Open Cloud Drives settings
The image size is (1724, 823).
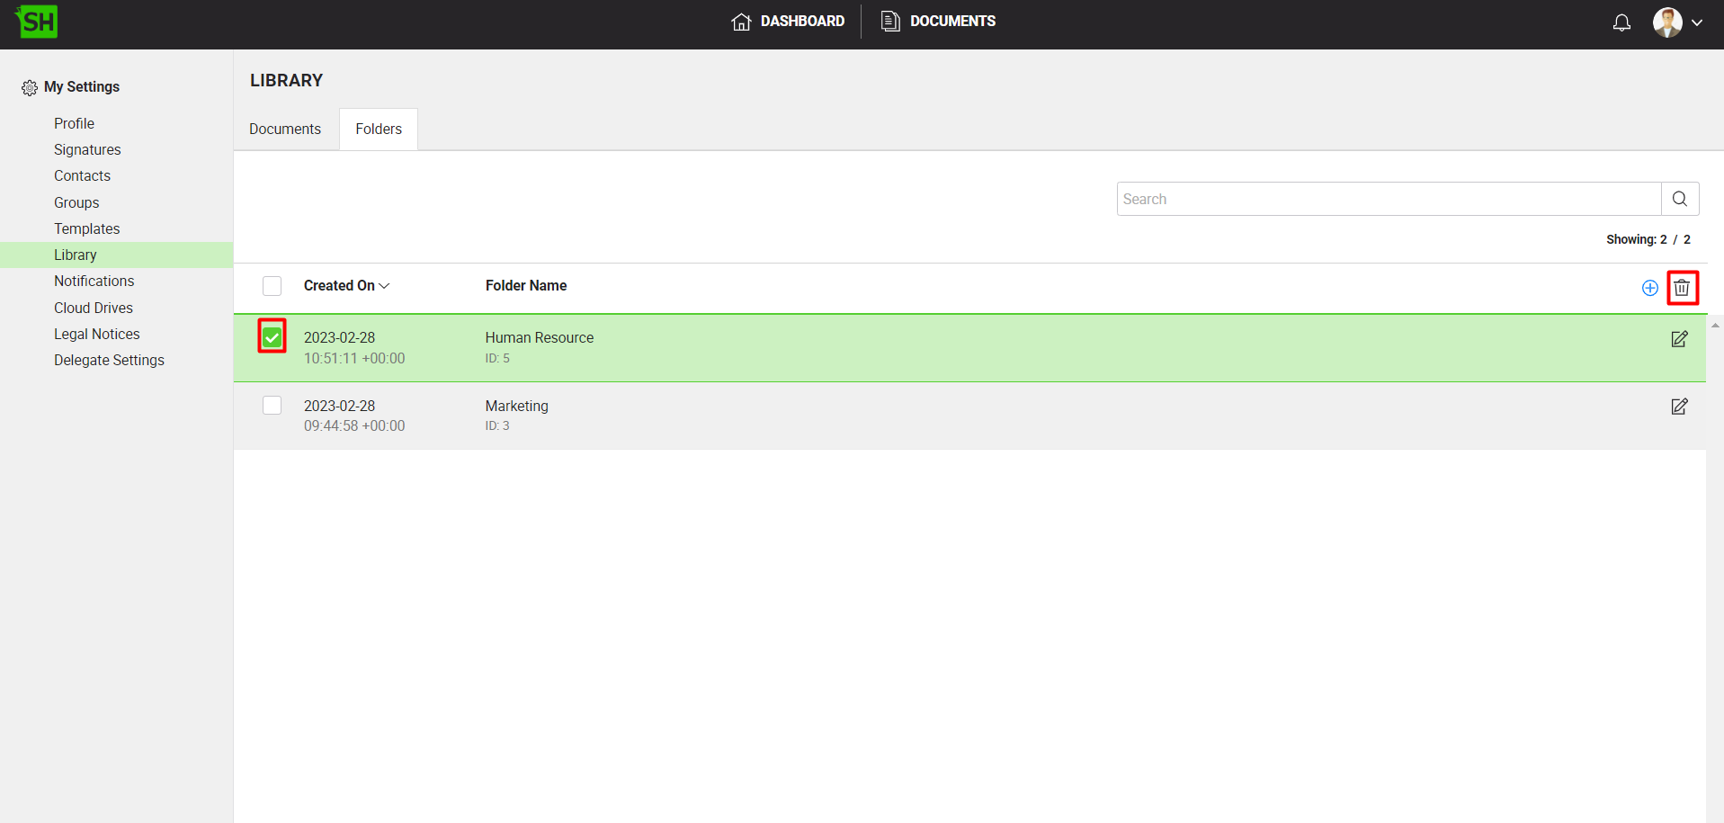click(93, 308)
